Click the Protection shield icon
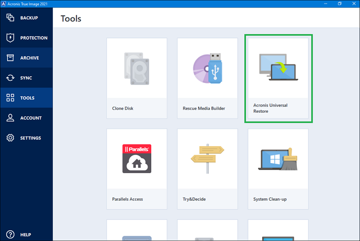 coord(10,38)
